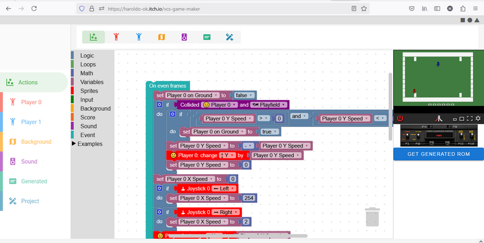Open the true value dropdown
The width and height of the screenshot is (484, 243).
coord(270,132)
